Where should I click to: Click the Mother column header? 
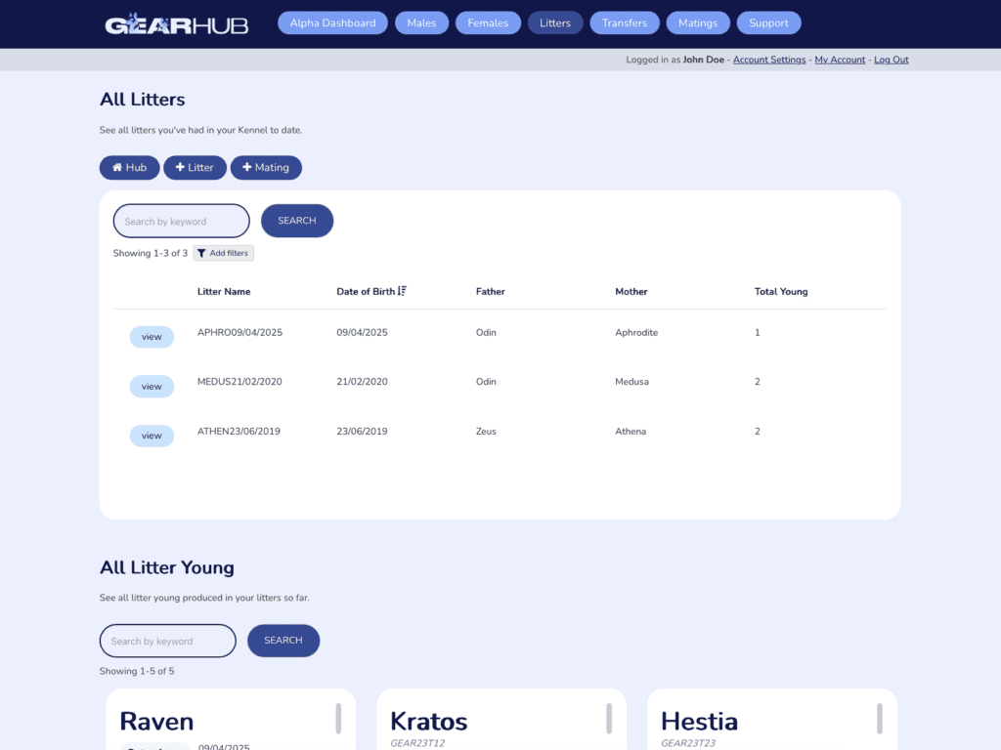[631, 291]
